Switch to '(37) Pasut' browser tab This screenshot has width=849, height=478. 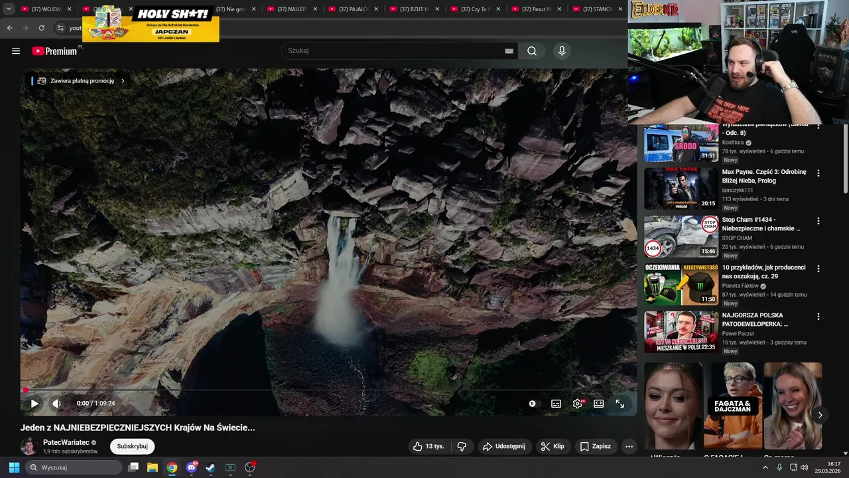[x=537, y=9]
